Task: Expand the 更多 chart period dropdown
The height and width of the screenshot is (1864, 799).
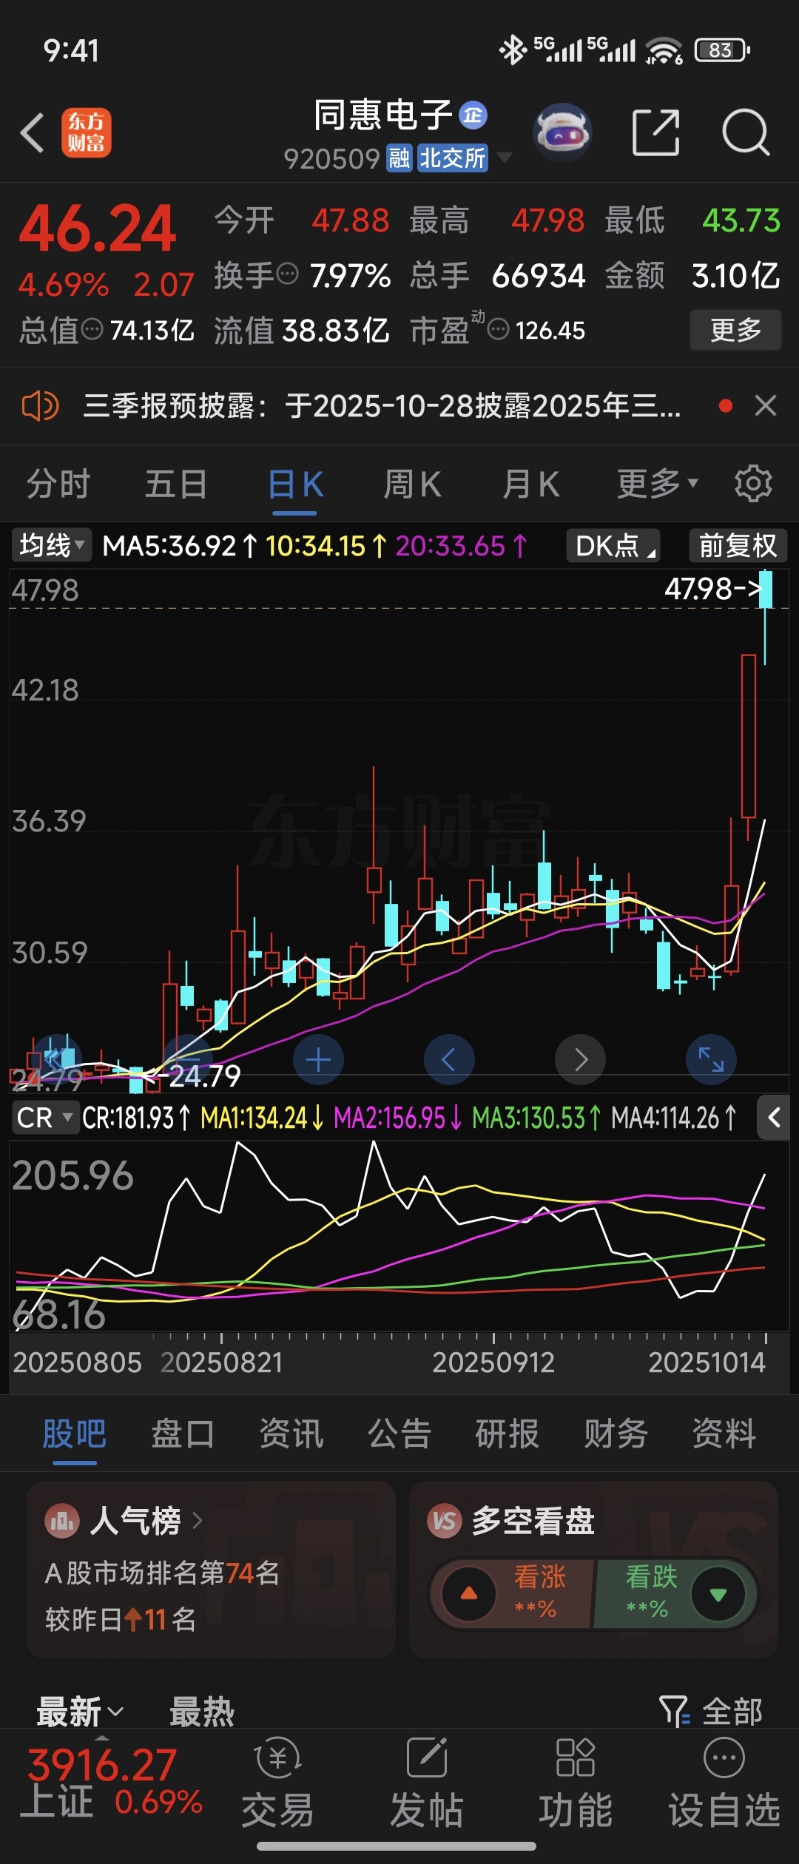Action: point(657,484)
